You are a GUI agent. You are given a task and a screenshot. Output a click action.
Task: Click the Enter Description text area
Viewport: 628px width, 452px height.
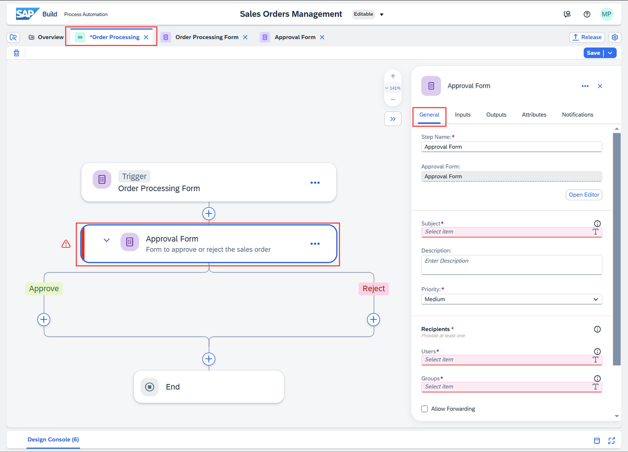coord(512,265)
